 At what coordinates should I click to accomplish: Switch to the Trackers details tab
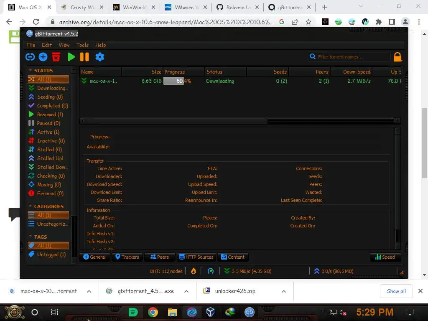(127, 257)
